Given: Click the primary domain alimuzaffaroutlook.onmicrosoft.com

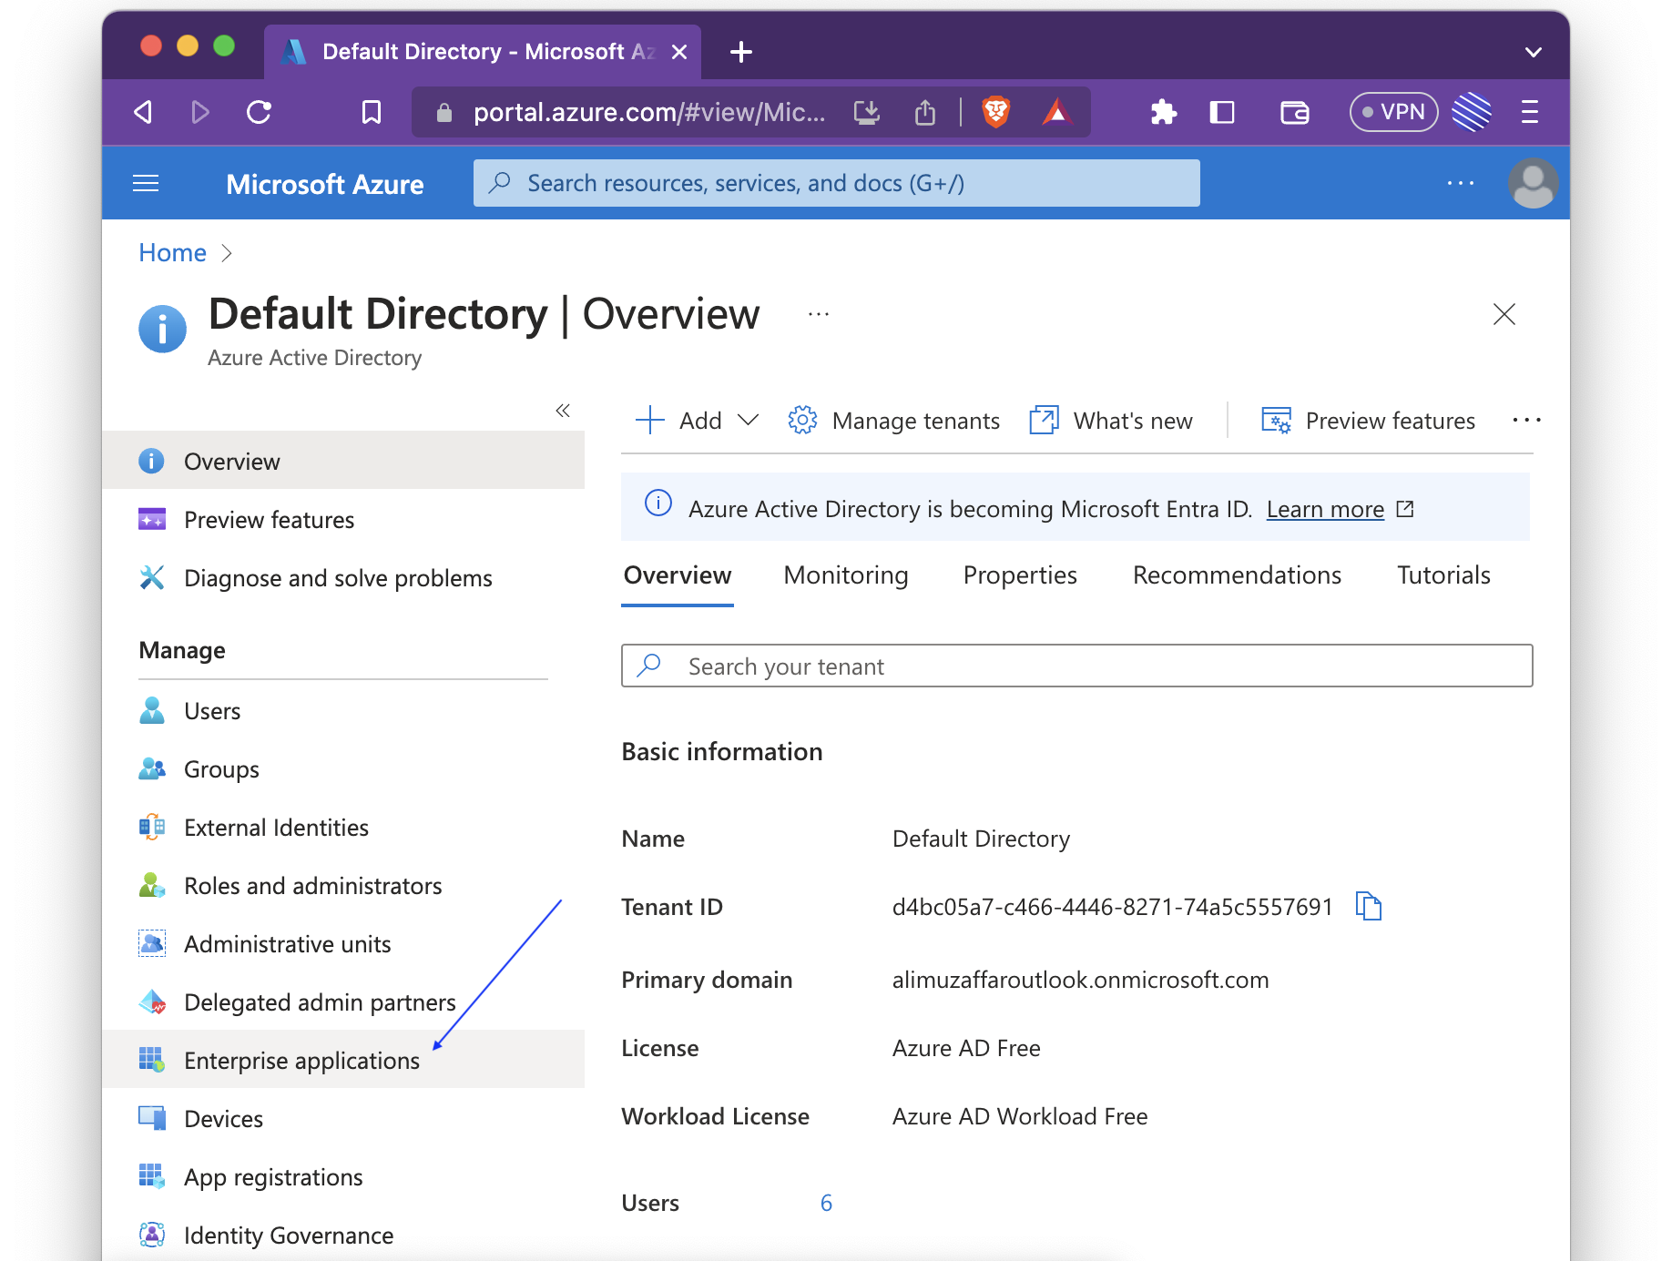Looking at the screenshot, I should tap(1080, 980).
